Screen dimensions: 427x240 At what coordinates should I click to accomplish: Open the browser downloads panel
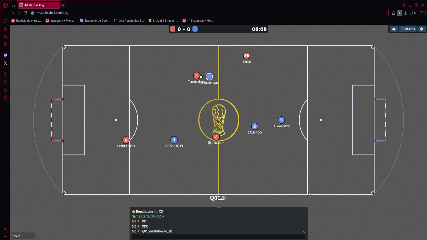coord(405,13)
